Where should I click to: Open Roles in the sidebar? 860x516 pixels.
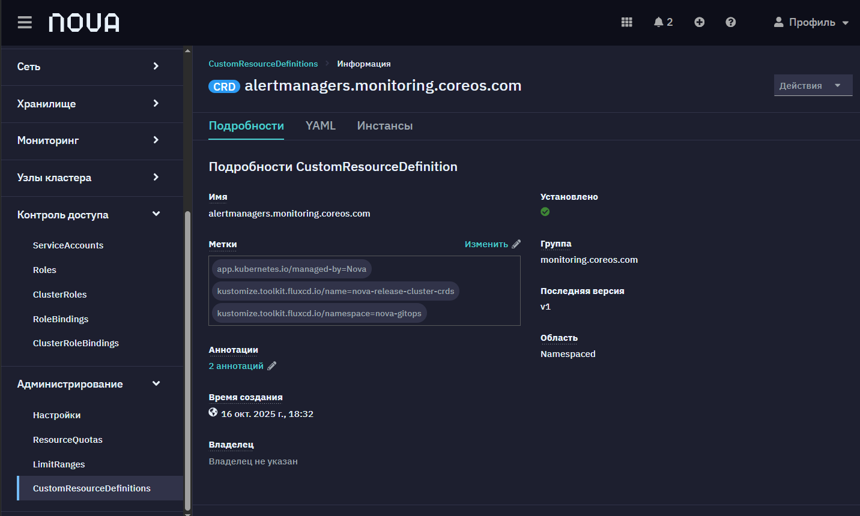[44, 270]
